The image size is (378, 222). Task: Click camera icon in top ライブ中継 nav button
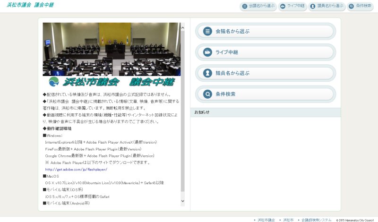283,6
